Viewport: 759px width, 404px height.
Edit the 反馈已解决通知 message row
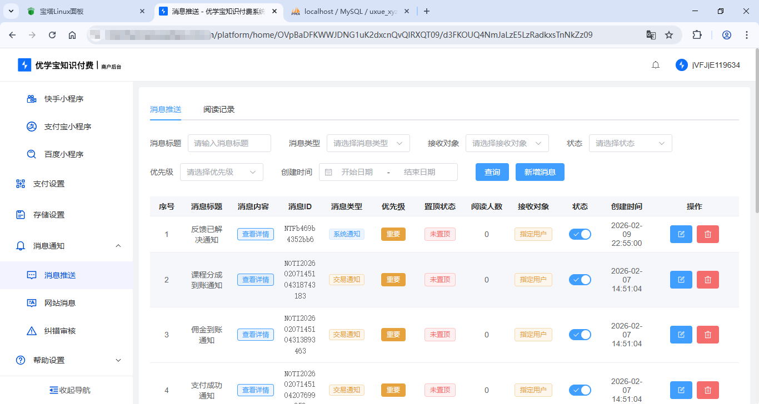tap(681, 234)
